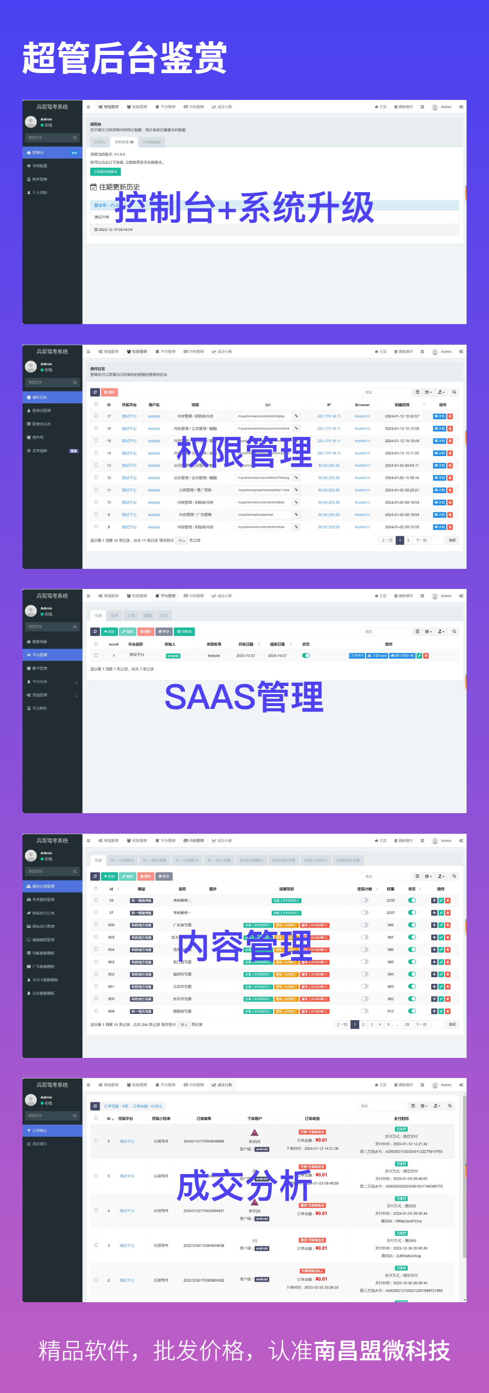Open the export dropdown in the 权限管理 table toolbar
The image size is (489, 1393).
[441, 392]
